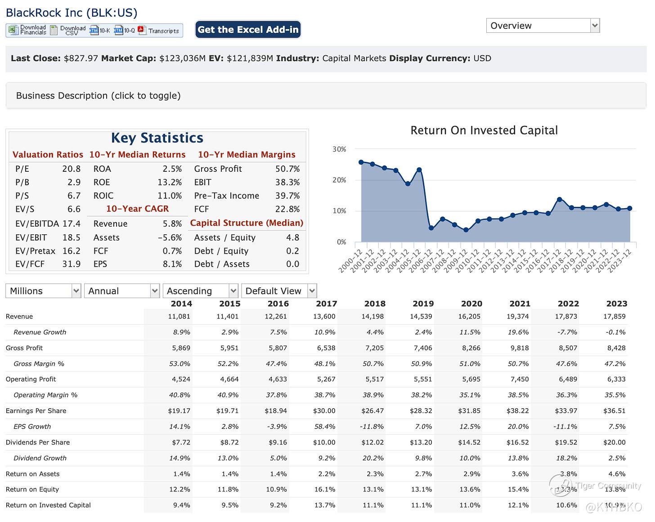
Task: Click the Revenue row label
Action: pos(19,317)
